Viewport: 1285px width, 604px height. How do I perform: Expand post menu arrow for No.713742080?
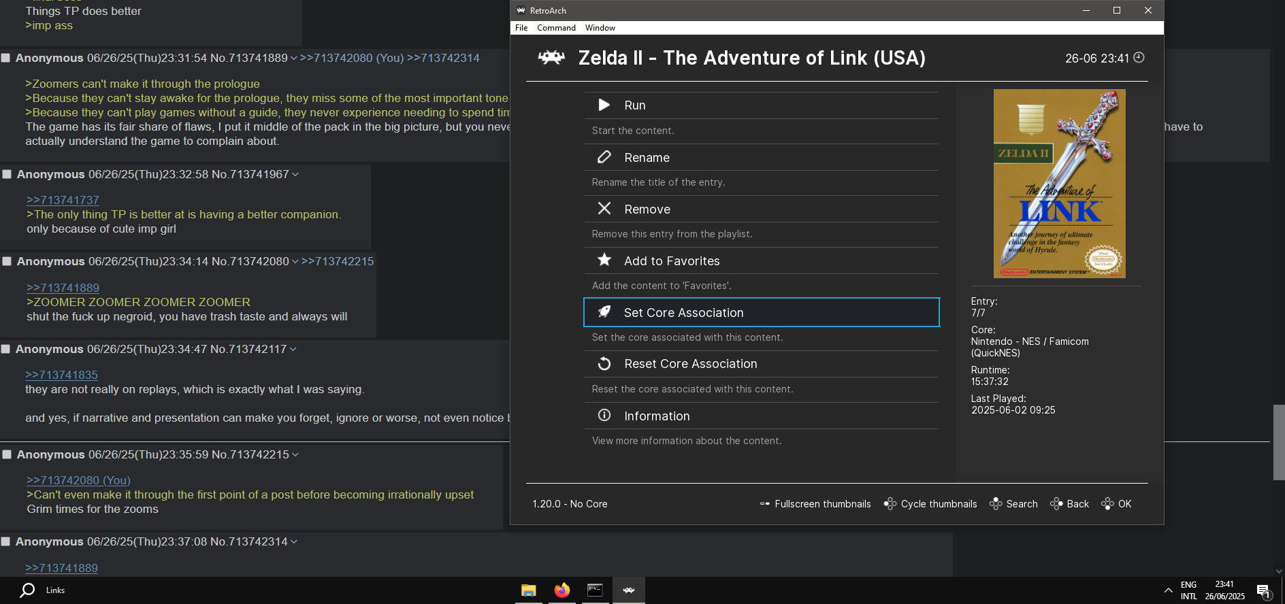[x=295, y=262]
